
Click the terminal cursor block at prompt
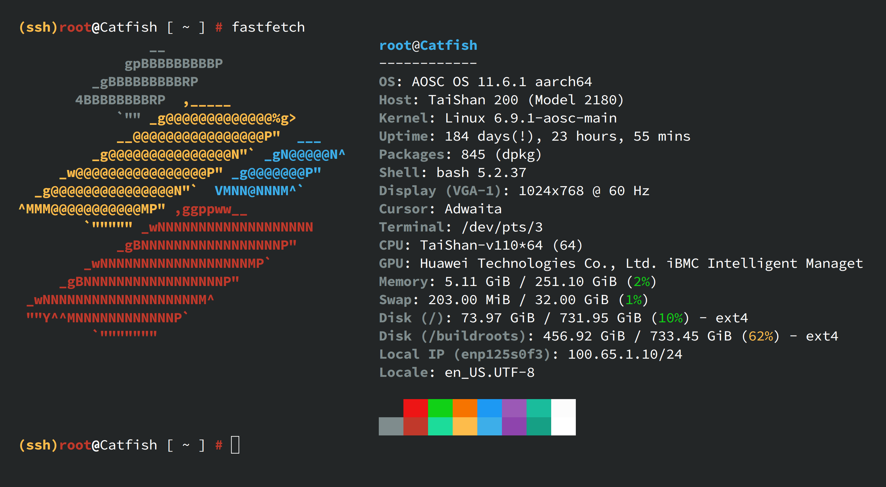[x=235, y=445]
